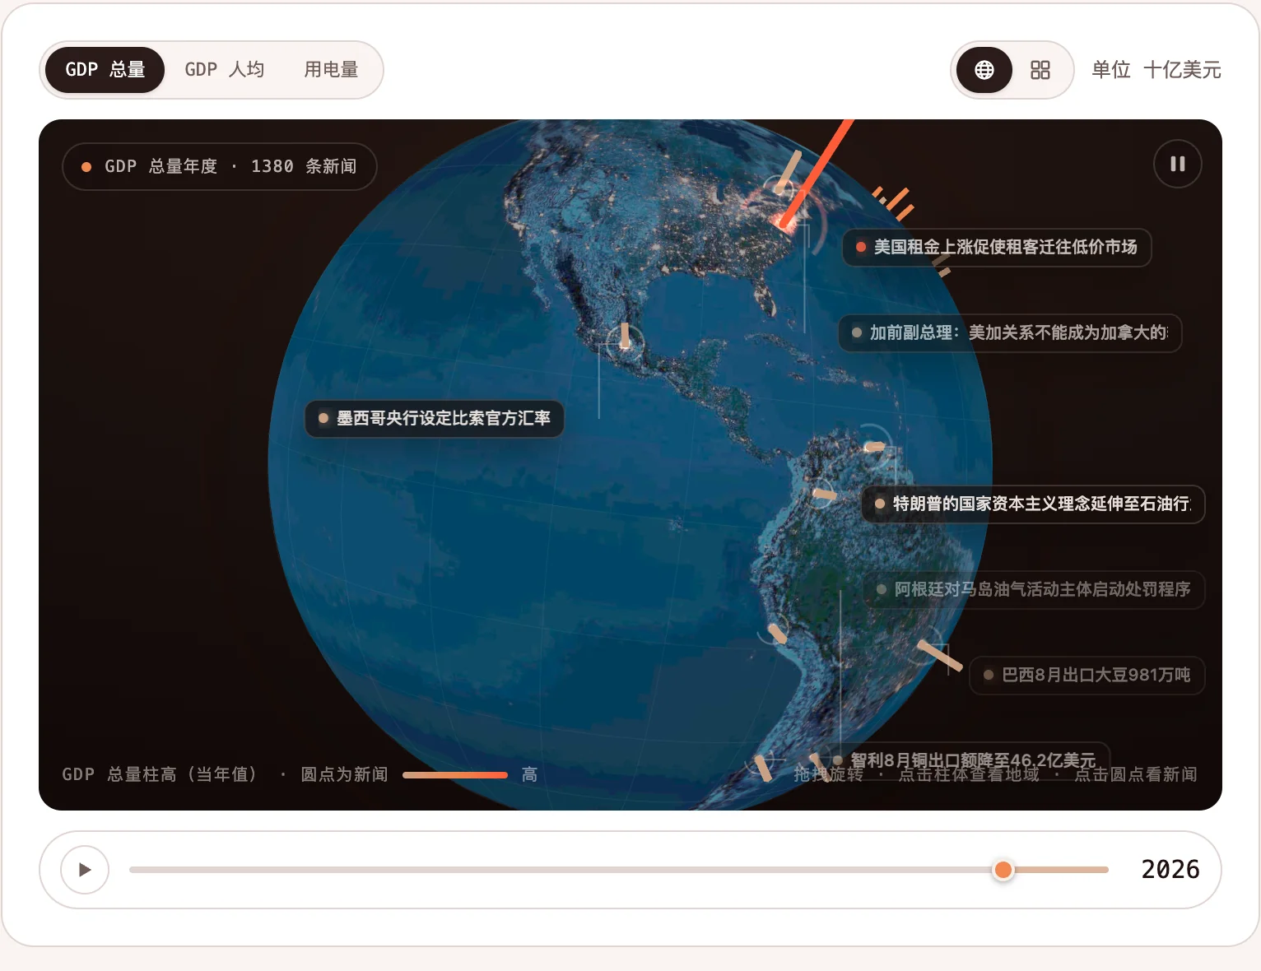This screenshot has width=1261, height=971.
Task: Open news 美国租金上涨促使租客迁往低价市场
Action: pos(997,248)
